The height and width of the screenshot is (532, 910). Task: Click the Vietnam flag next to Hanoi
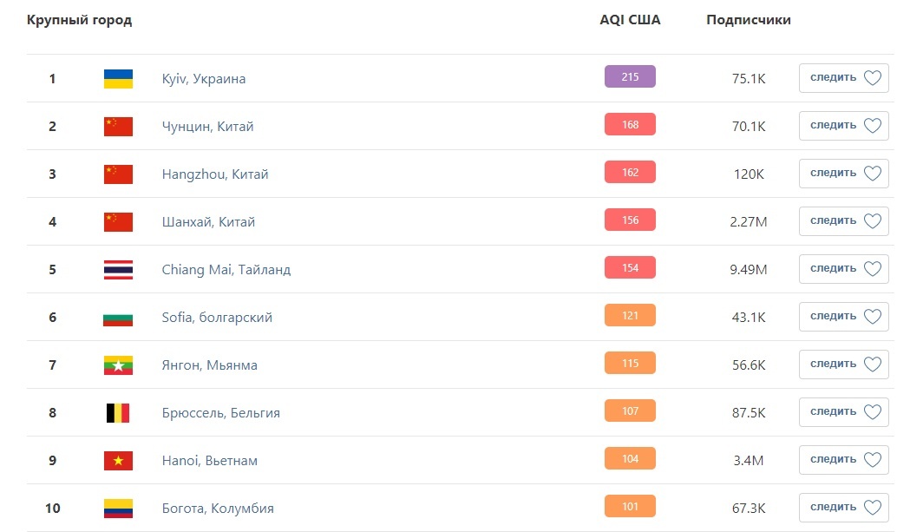118,461
